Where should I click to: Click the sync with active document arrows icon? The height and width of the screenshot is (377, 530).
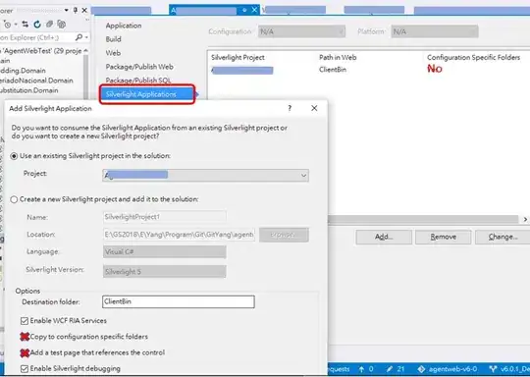[x=25, y=24]
